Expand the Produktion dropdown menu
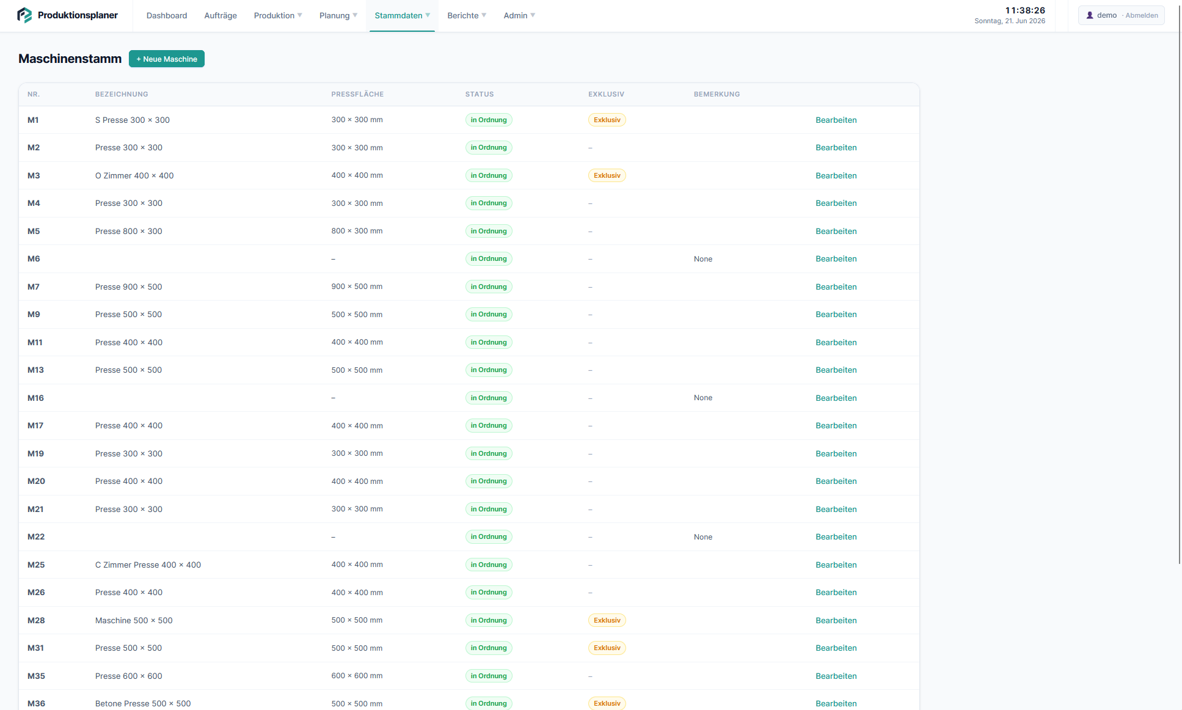The height and width of the screenshot is (710, 1182). click(278, 15)
